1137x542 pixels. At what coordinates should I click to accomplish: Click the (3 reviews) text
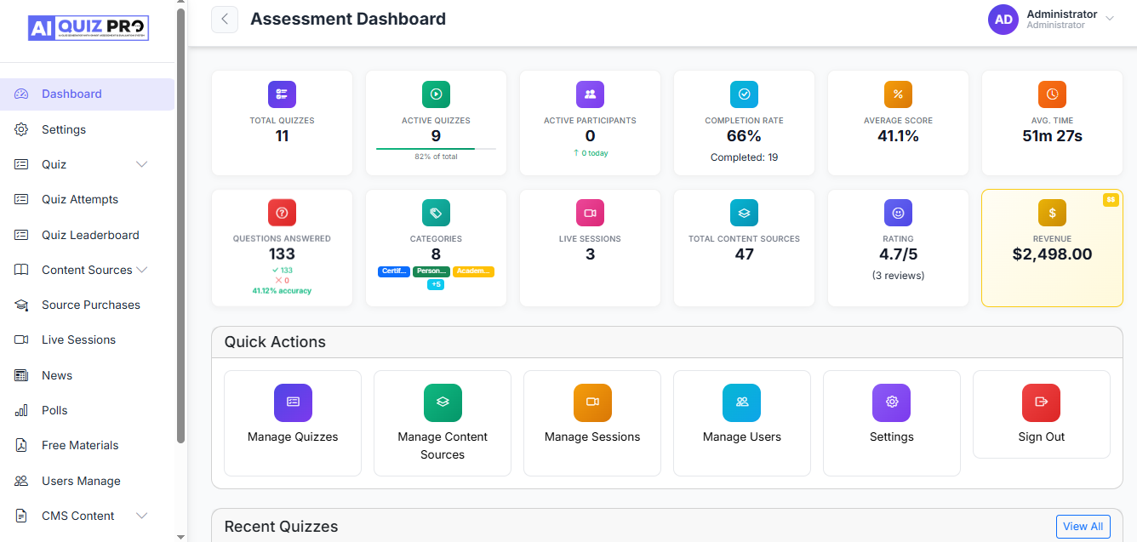point(898,276)
